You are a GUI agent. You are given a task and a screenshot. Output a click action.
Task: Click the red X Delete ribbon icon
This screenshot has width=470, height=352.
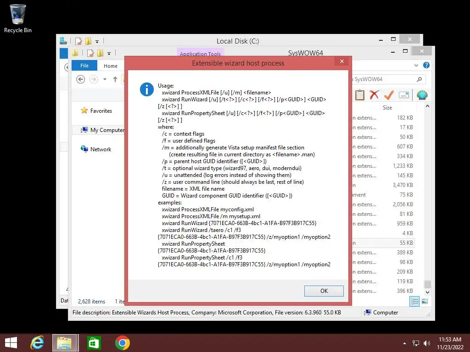coord(374,95)
